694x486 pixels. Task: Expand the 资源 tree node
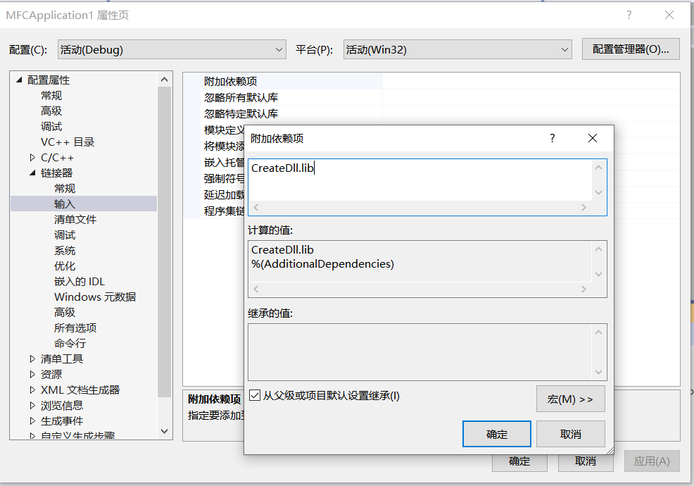tap(32, 374)
